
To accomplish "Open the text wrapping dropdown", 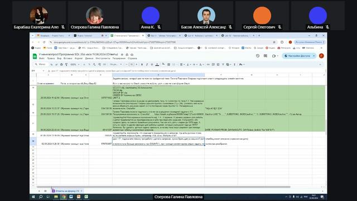I will [195, 65].
